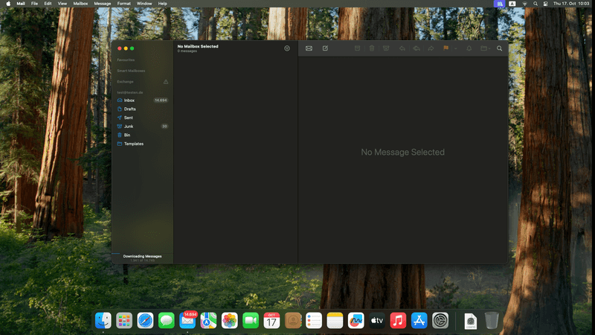Click the Archive toolbar icon
The image size is (595, 335).
click(x=357, y=48)
